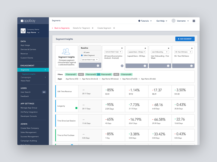
Task: Remove the Lapsed Users segment card
Action: pos(145,48)
